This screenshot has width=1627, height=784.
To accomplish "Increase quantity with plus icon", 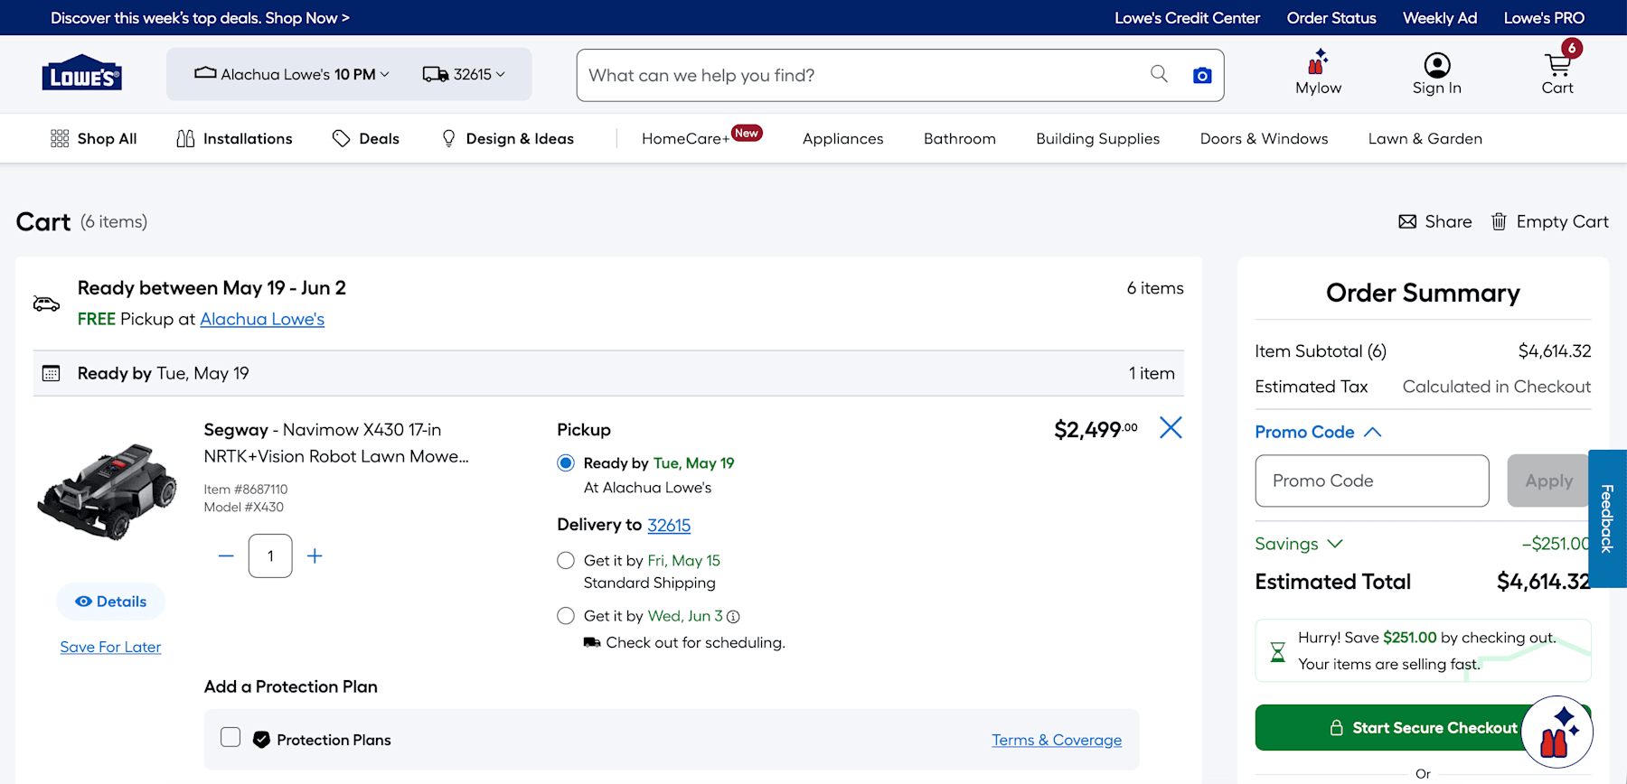I will click(x=315, y=556).
